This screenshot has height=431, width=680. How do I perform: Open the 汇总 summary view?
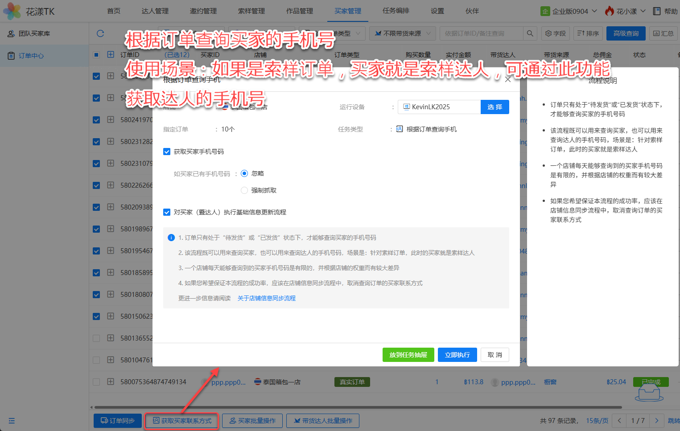click(663, 33)
